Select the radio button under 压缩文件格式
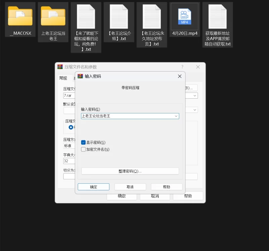Viewport: 269px width, 251px height. (x=71, y=127)
